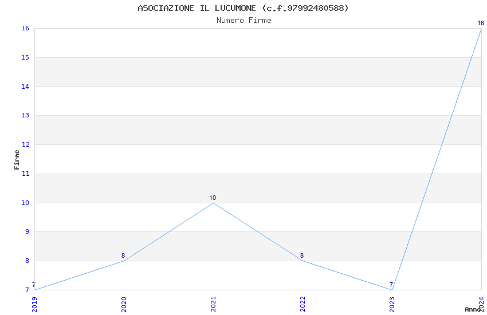Click the y-axis tick value 7
Image resolution: width=487 pixels, height=315 pixels.
click(28, 290)
